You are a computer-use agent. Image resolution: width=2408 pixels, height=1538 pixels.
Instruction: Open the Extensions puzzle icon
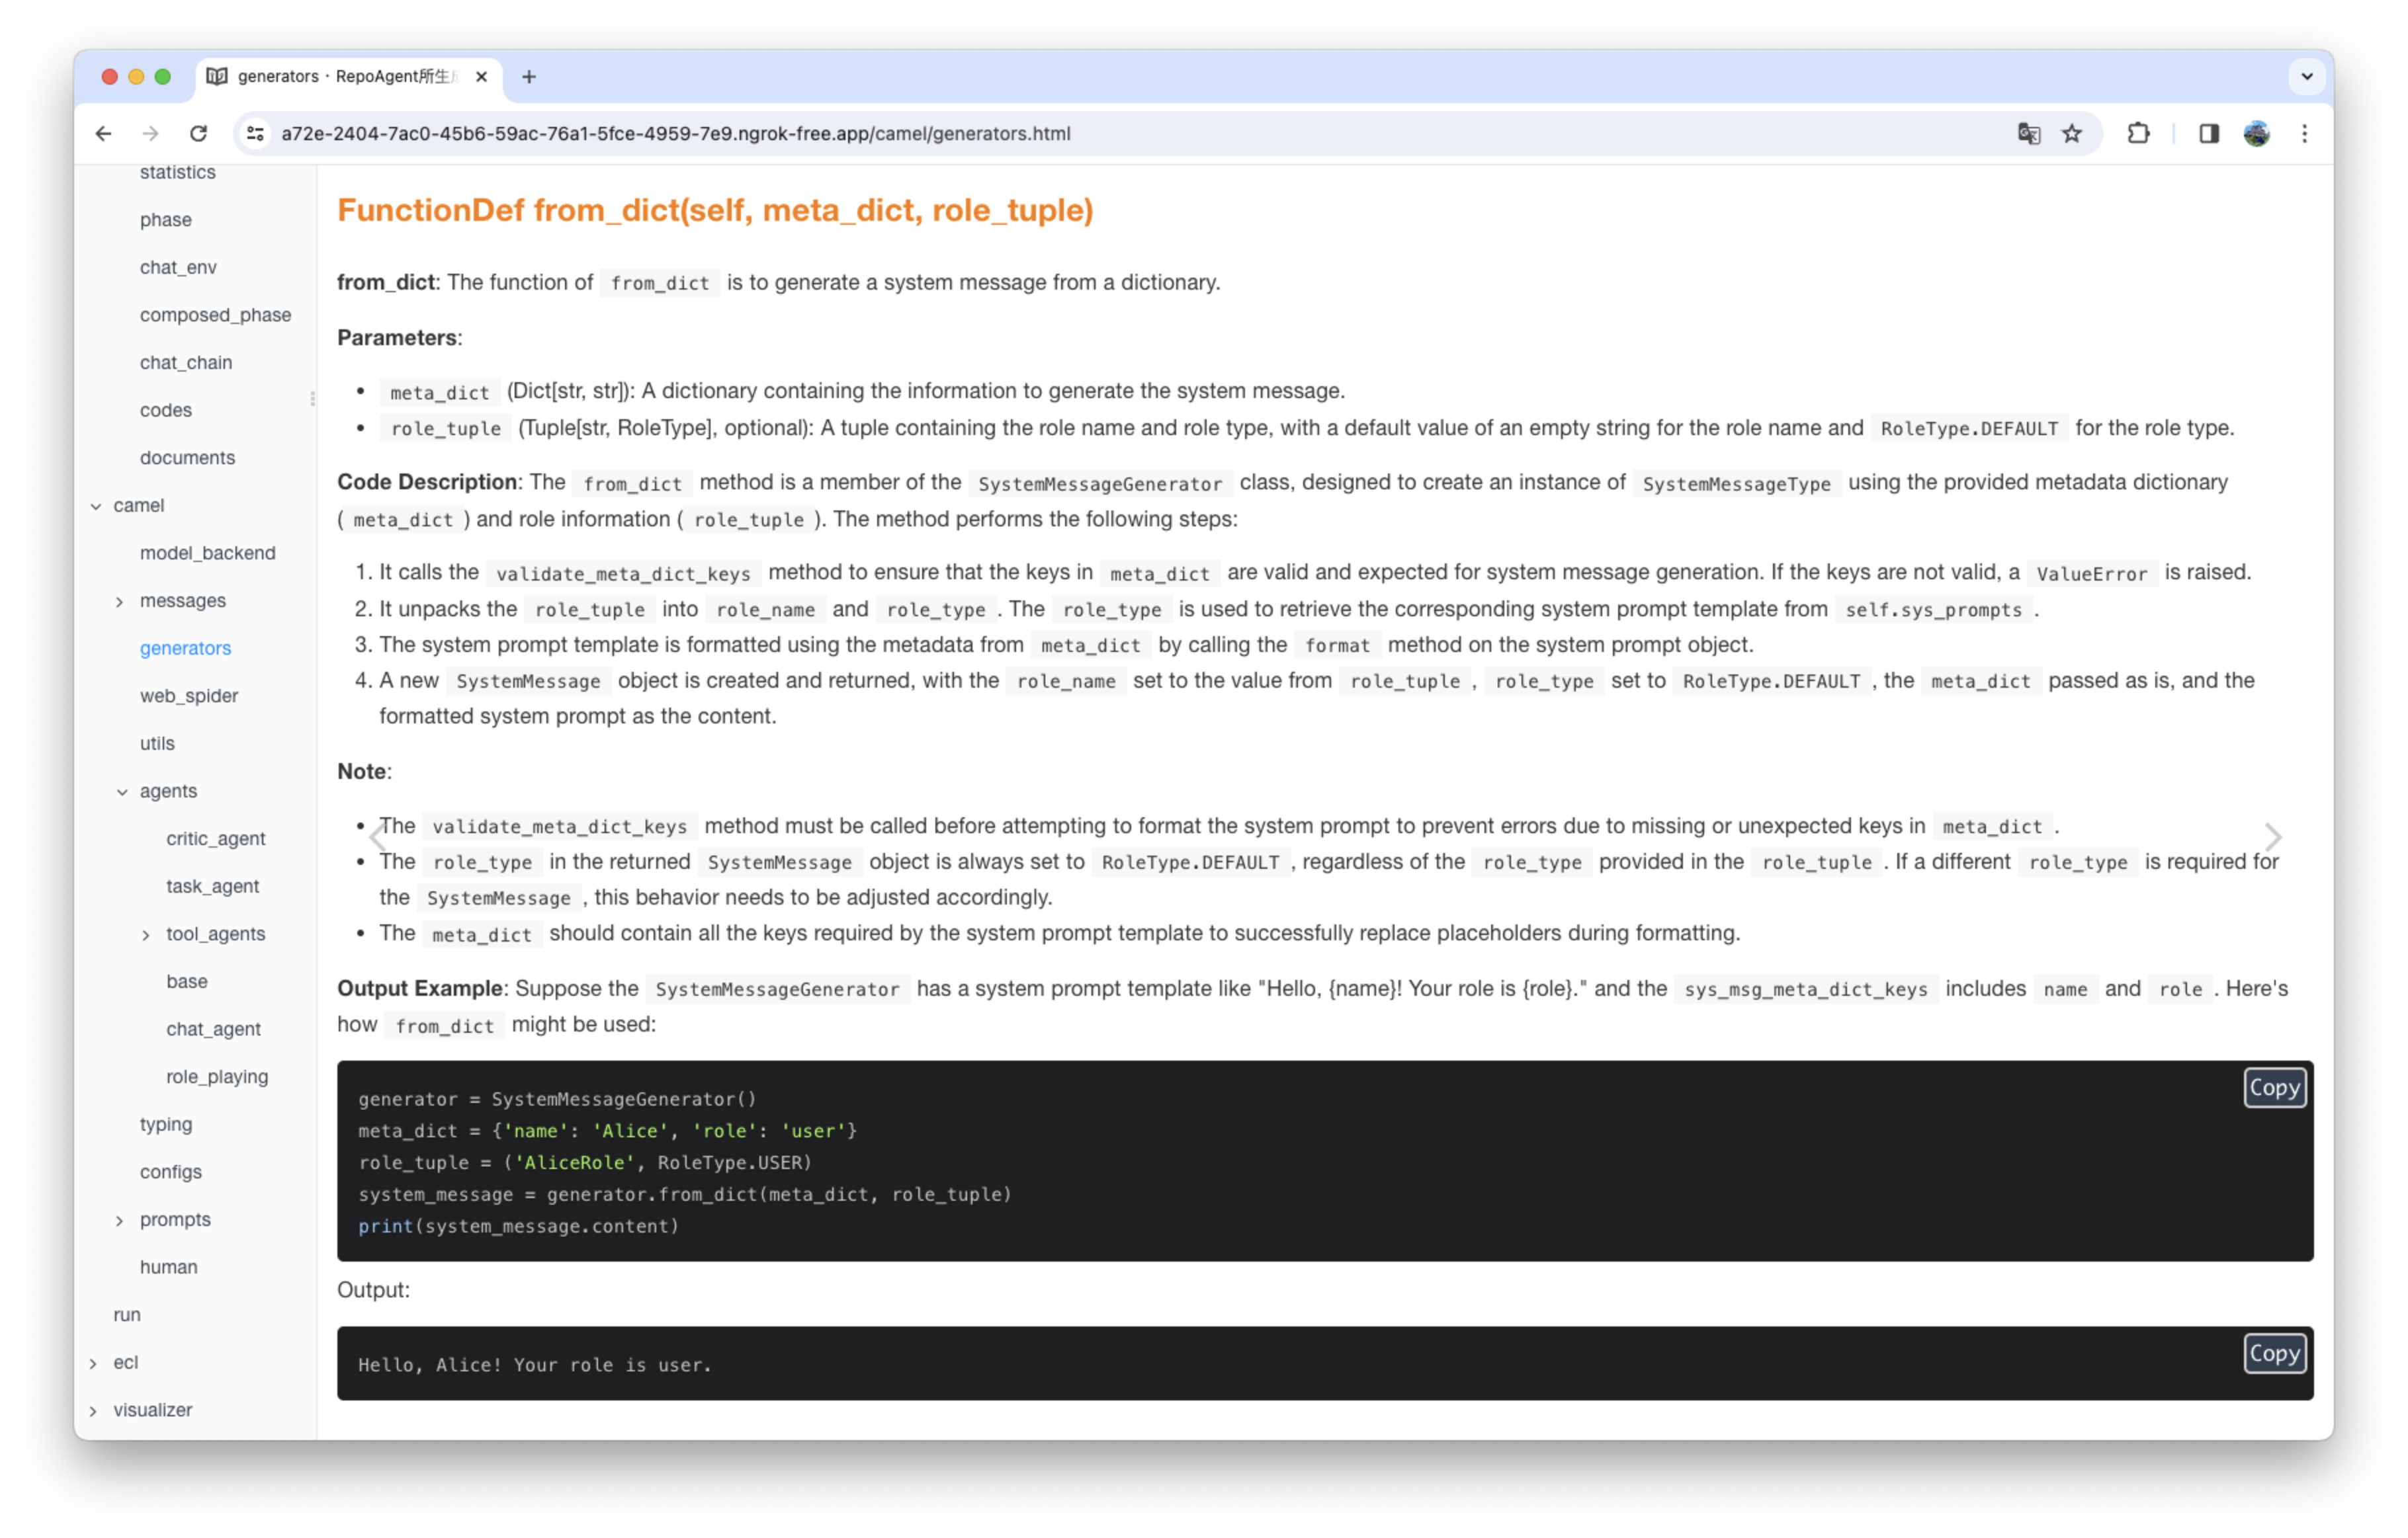pos(2138,134)
